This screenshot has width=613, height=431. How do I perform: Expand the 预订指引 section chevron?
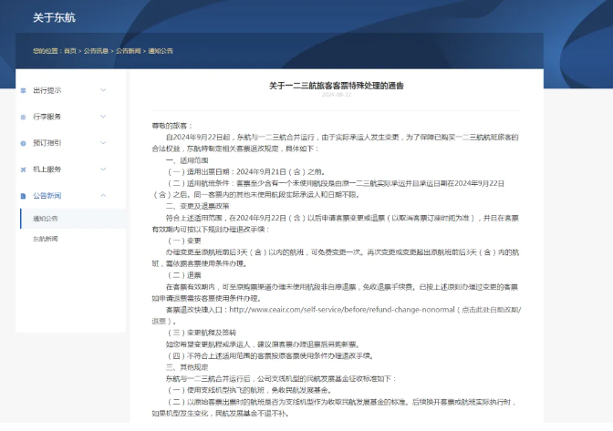pos(103,143)
